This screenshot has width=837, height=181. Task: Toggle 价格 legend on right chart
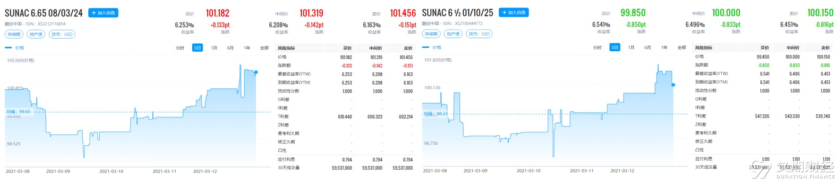point(432,47)
